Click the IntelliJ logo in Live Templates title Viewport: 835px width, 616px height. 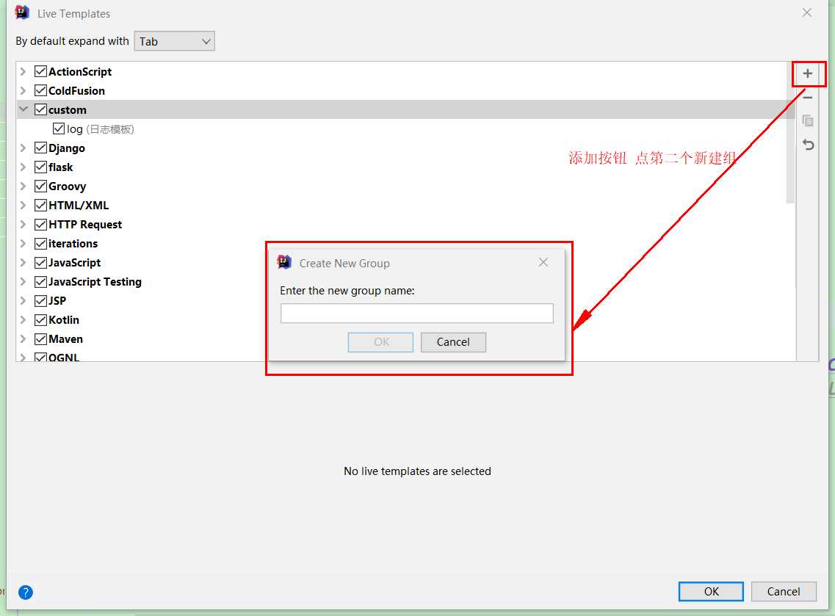[x=22, y=12]
